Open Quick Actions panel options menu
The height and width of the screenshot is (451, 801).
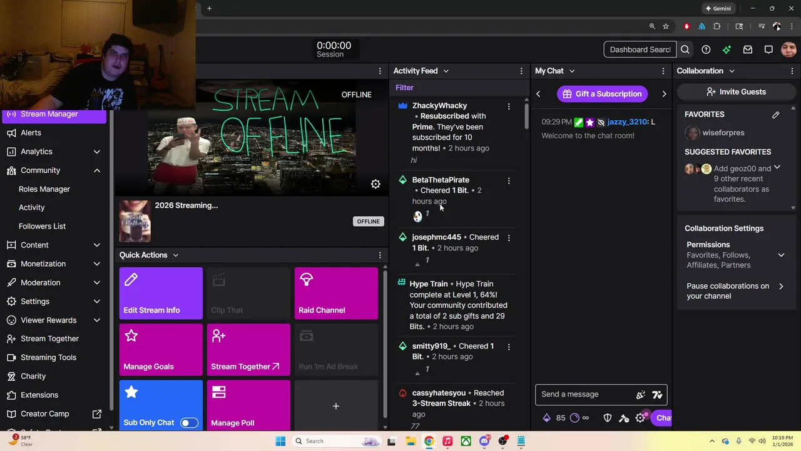[380, 255]
